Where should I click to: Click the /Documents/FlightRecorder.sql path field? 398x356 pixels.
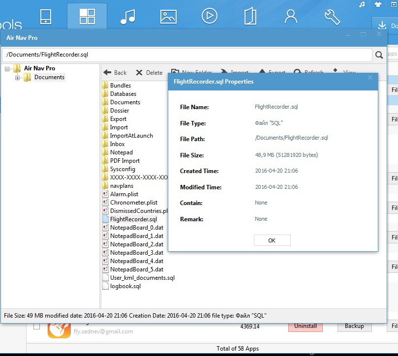click(x=187, y=55)
